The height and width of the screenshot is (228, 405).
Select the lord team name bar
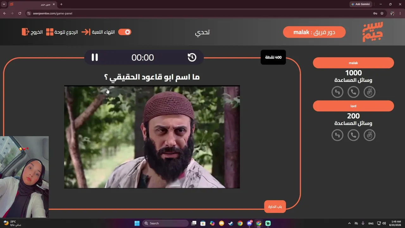pos(353,106)
